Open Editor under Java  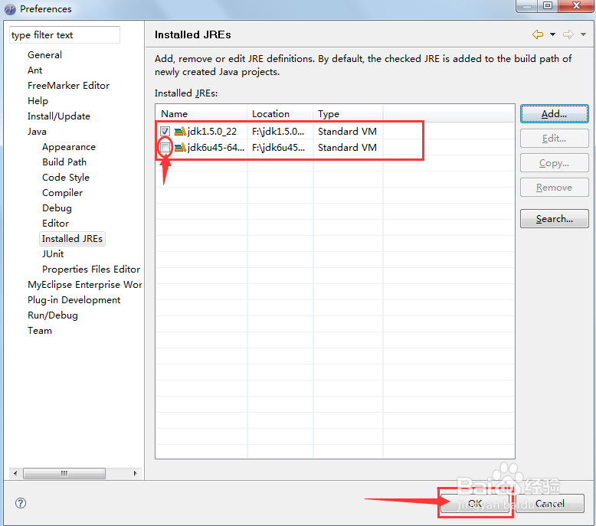[55, 224]
